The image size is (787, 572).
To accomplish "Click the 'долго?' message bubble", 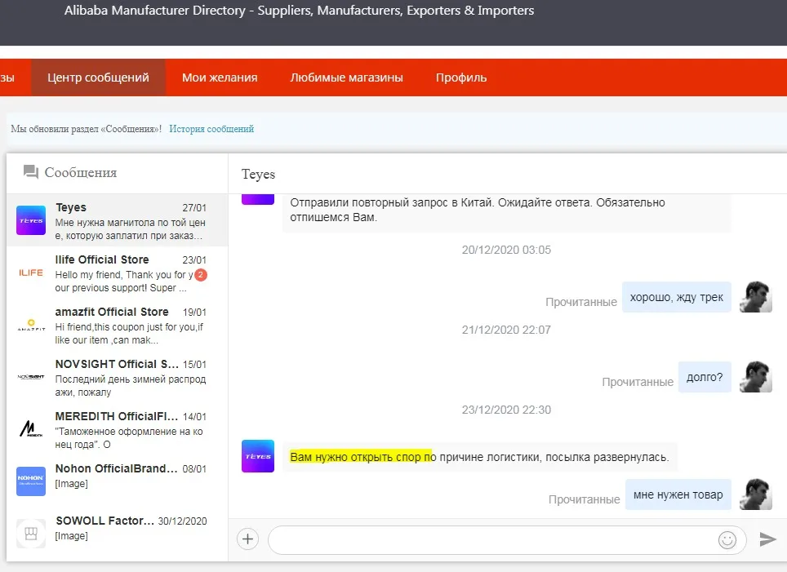I will pyautogui.click(x=705, y=377).
